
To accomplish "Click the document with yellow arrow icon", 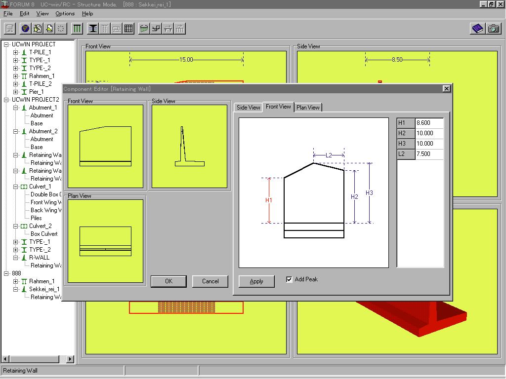I will point(49,28).
